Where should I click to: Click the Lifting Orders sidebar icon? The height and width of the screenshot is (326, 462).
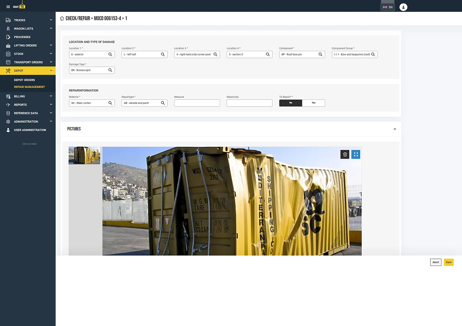(8, 45)
